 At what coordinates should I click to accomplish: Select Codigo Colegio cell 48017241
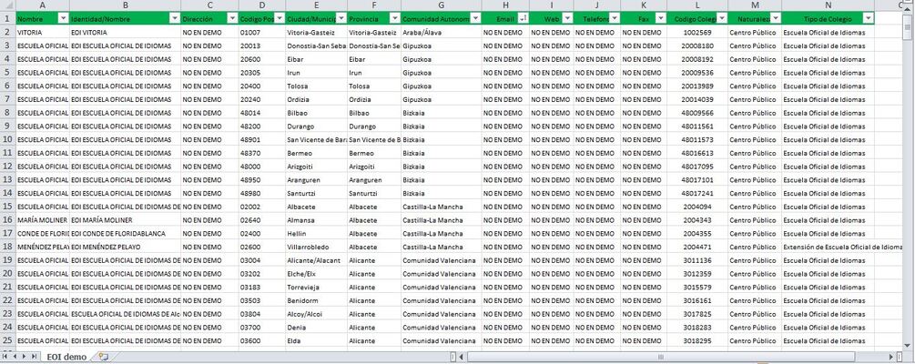[697, 193]
